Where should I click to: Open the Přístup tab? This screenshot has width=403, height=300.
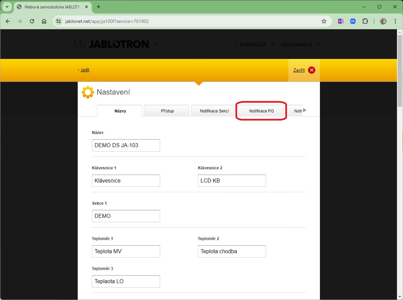167,111
